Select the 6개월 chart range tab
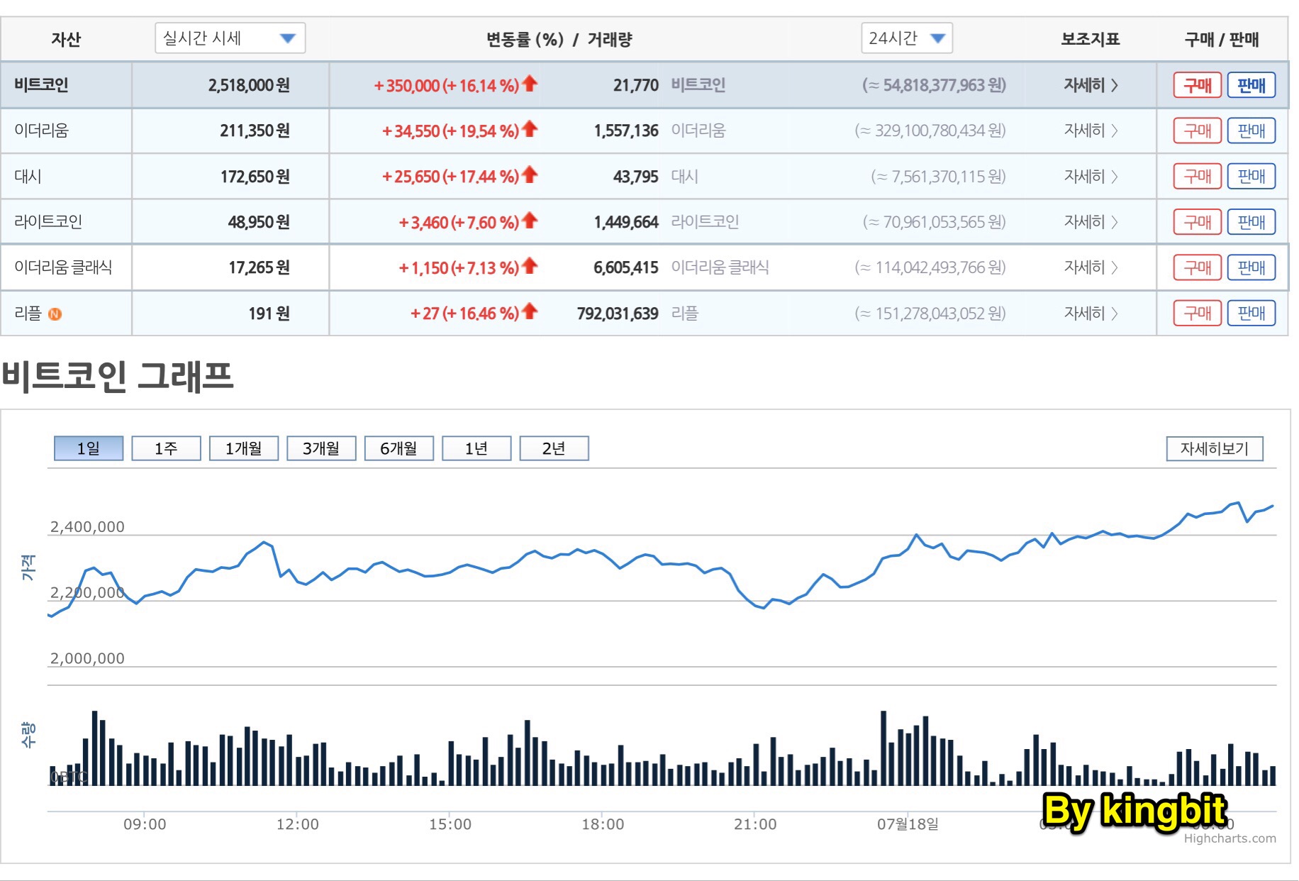Image resolution: width=1299 pixels, height=881 pixels. point(398,448)
